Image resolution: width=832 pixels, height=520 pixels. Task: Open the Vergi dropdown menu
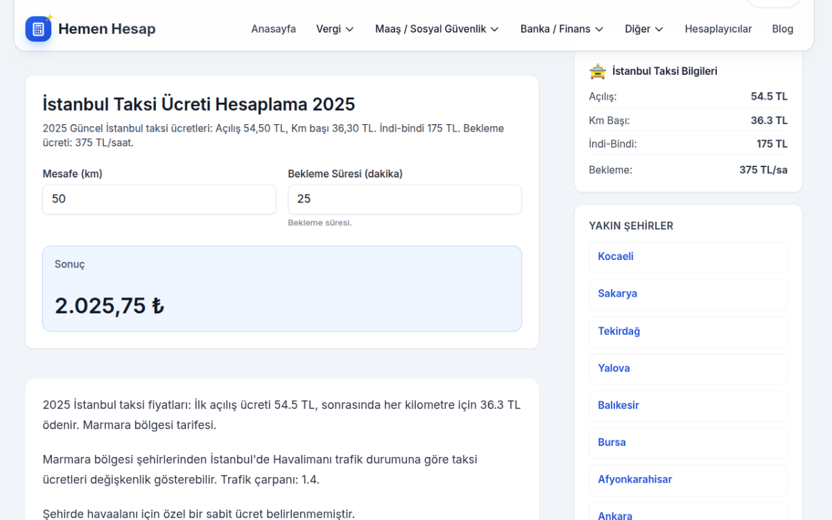coord(335,29)
